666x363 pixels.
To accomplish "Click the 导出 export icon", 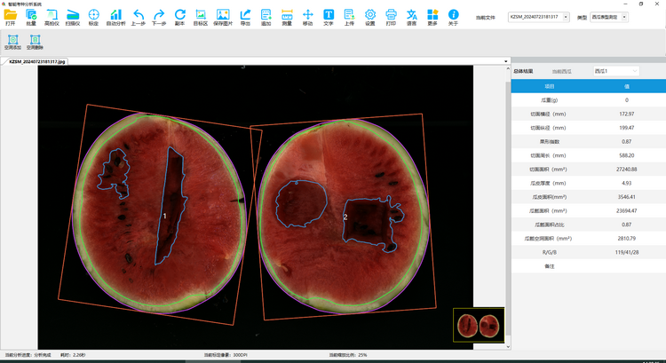I will (x=245, y=17).
